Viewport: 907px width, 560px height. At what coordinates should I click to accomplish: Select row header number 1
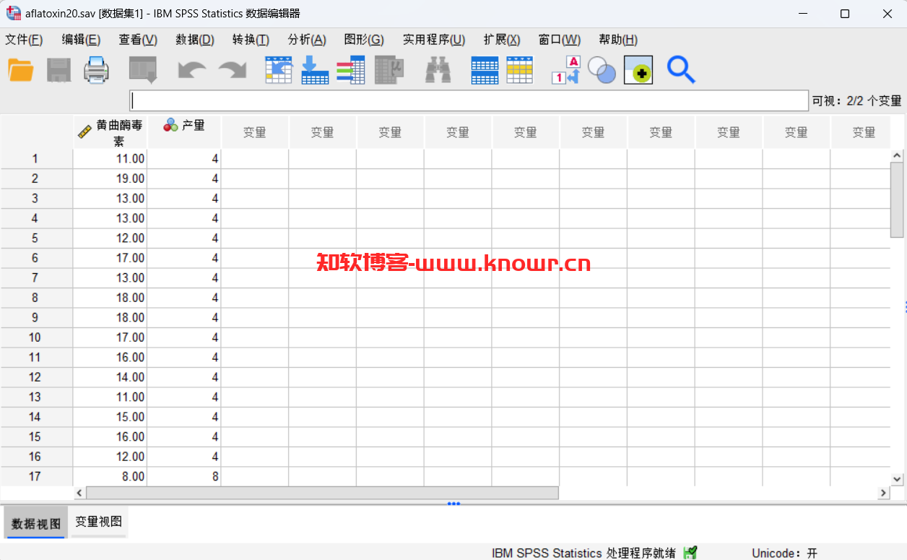[36, 159]
